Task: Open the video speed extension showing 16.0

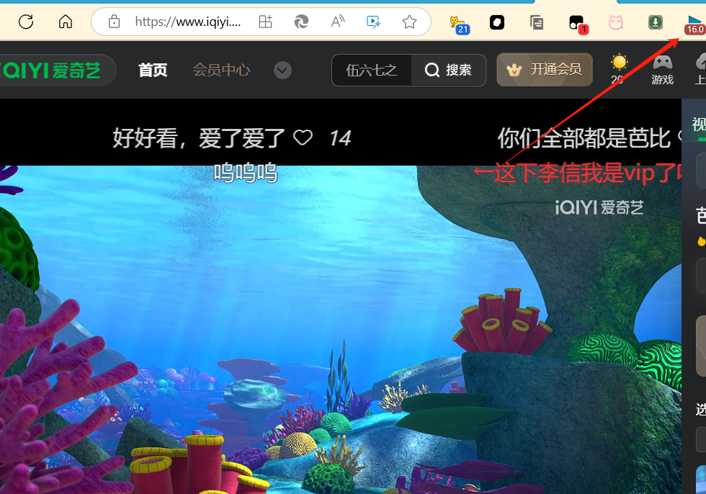Action: (x=694, y=24)
